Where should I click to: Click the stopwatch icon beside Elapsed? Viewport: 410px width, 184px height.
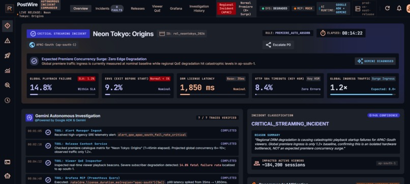pos(323,33)
